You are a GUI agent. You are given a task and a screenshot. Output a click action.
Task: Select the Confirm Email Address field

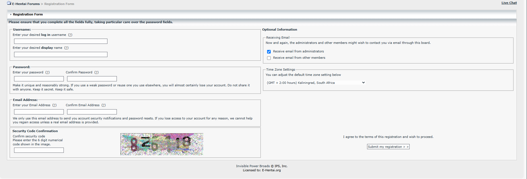[92, 112]
